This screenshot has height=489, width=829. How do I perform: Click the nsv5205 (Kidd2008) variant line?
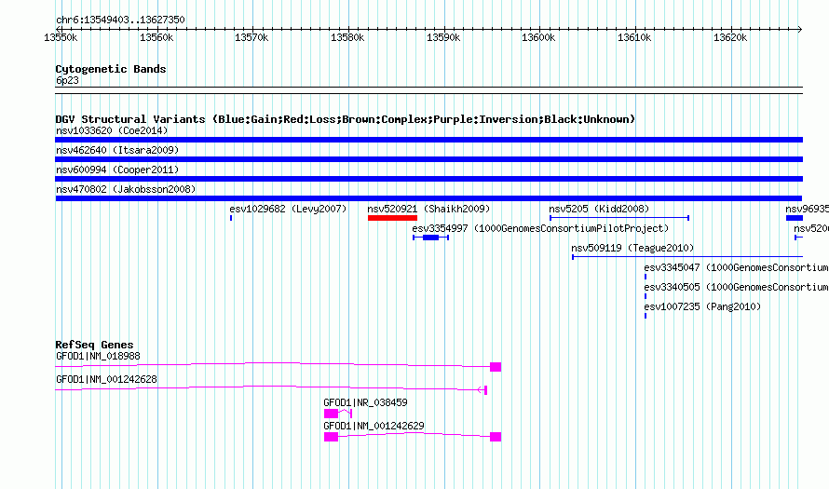[x=619, y=218]
